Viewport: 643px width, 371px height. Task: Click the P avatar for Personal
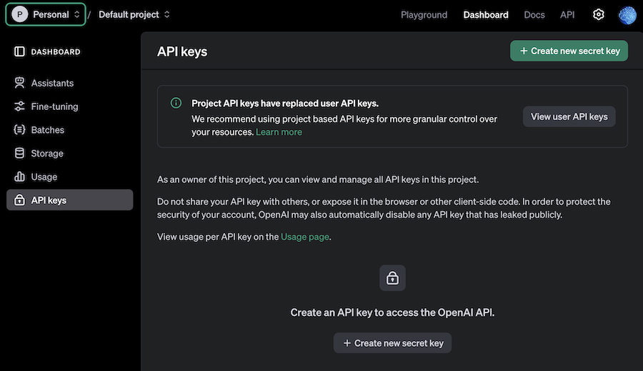tap(19, 14)
